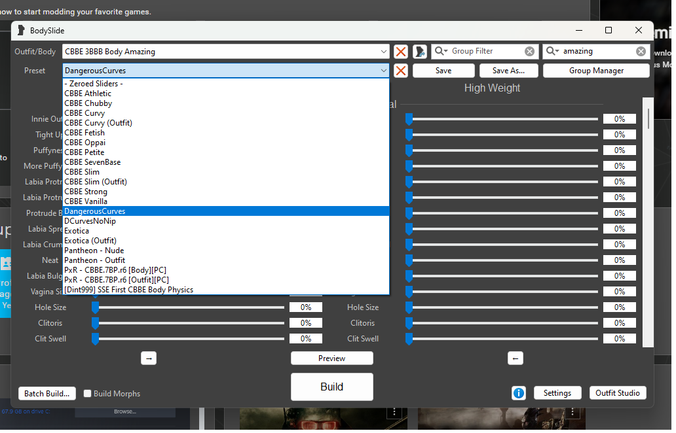Clear the Group Filter search field
Image resolution: width=676 pixels, height=433 pixels.
(529, 52)
